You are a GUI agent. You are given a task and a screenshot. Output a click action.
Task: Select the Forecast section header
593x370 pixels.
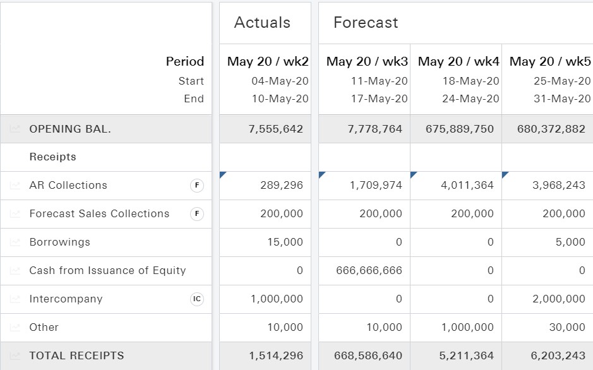[x=366, y=22]
